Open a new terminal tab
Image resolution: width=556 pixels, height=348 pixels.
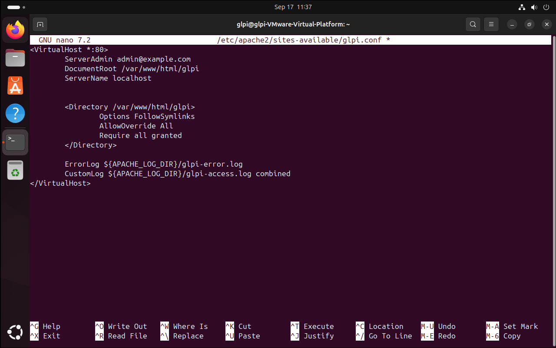[40, 24]
